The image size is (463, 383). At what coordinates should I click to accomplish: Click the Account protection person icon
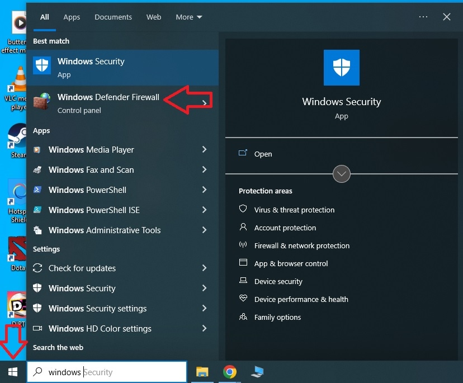[x=243, y=227]
